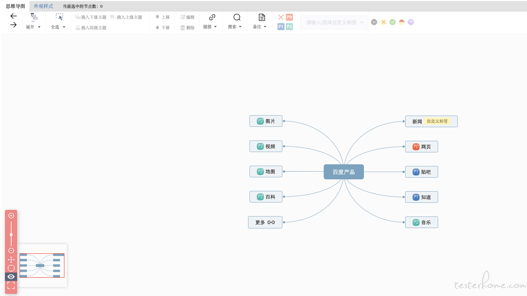Click the P0 badge on 网页

[x=416, y=147]
